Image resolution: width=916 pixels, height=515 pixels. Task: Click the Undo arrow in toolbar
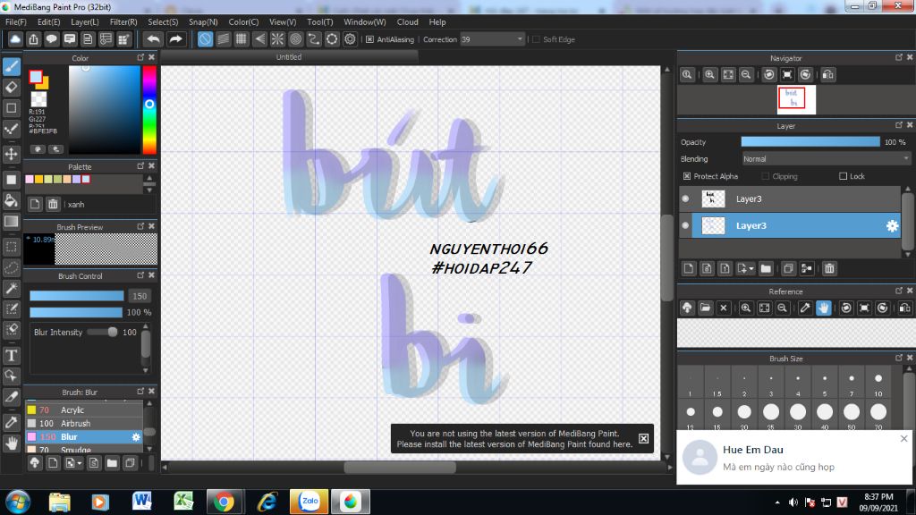point(153,39)
